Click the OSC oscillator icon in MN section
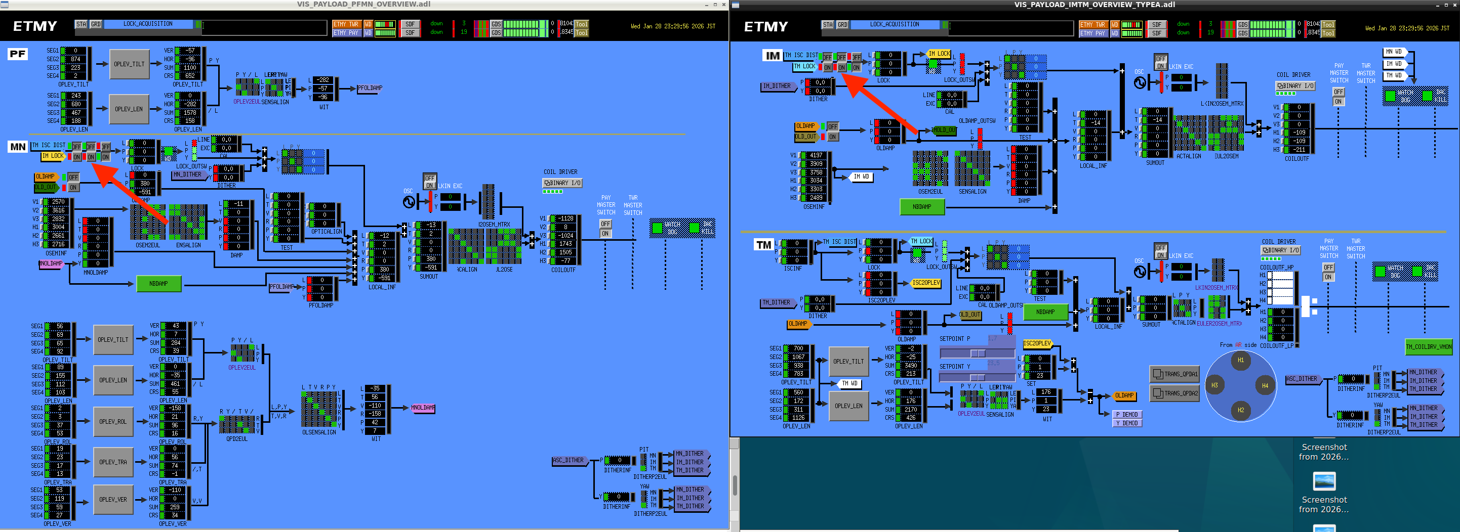The image size is (1460, 532). pos(409,202)
